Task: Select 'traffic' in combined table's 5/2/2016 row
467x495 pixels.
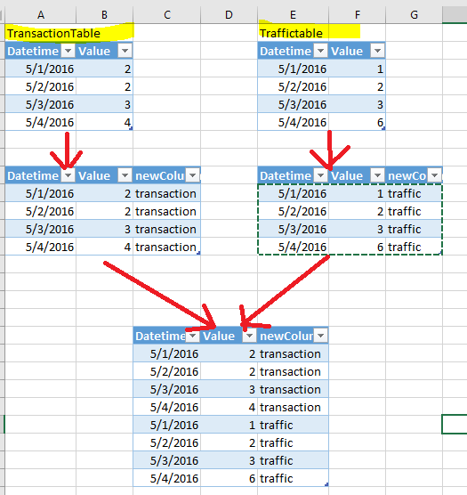Action: (x=293, y=442)
